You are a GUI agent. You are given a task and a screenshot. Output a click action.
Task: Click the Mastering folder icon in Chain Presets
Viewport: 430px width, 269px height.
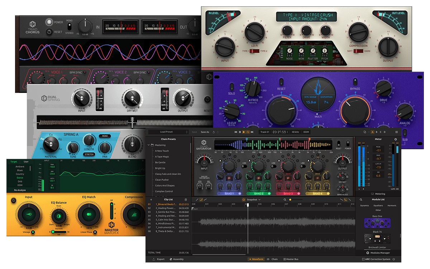[152, 145]
